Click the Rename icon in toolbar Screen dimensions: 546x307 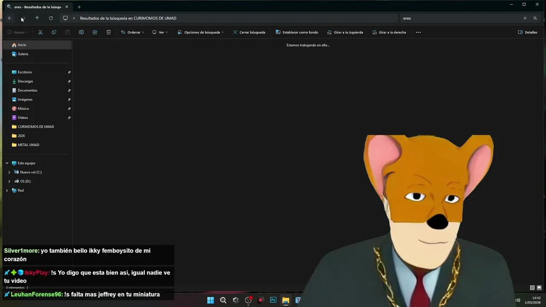pyautogui.click(x=81, y=32)
